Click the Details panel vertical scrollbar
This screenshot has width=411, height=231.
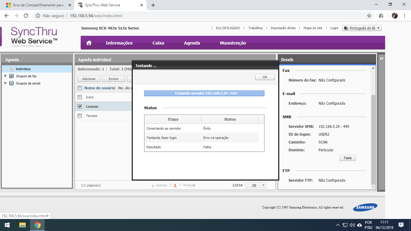[x=373, y=140]
